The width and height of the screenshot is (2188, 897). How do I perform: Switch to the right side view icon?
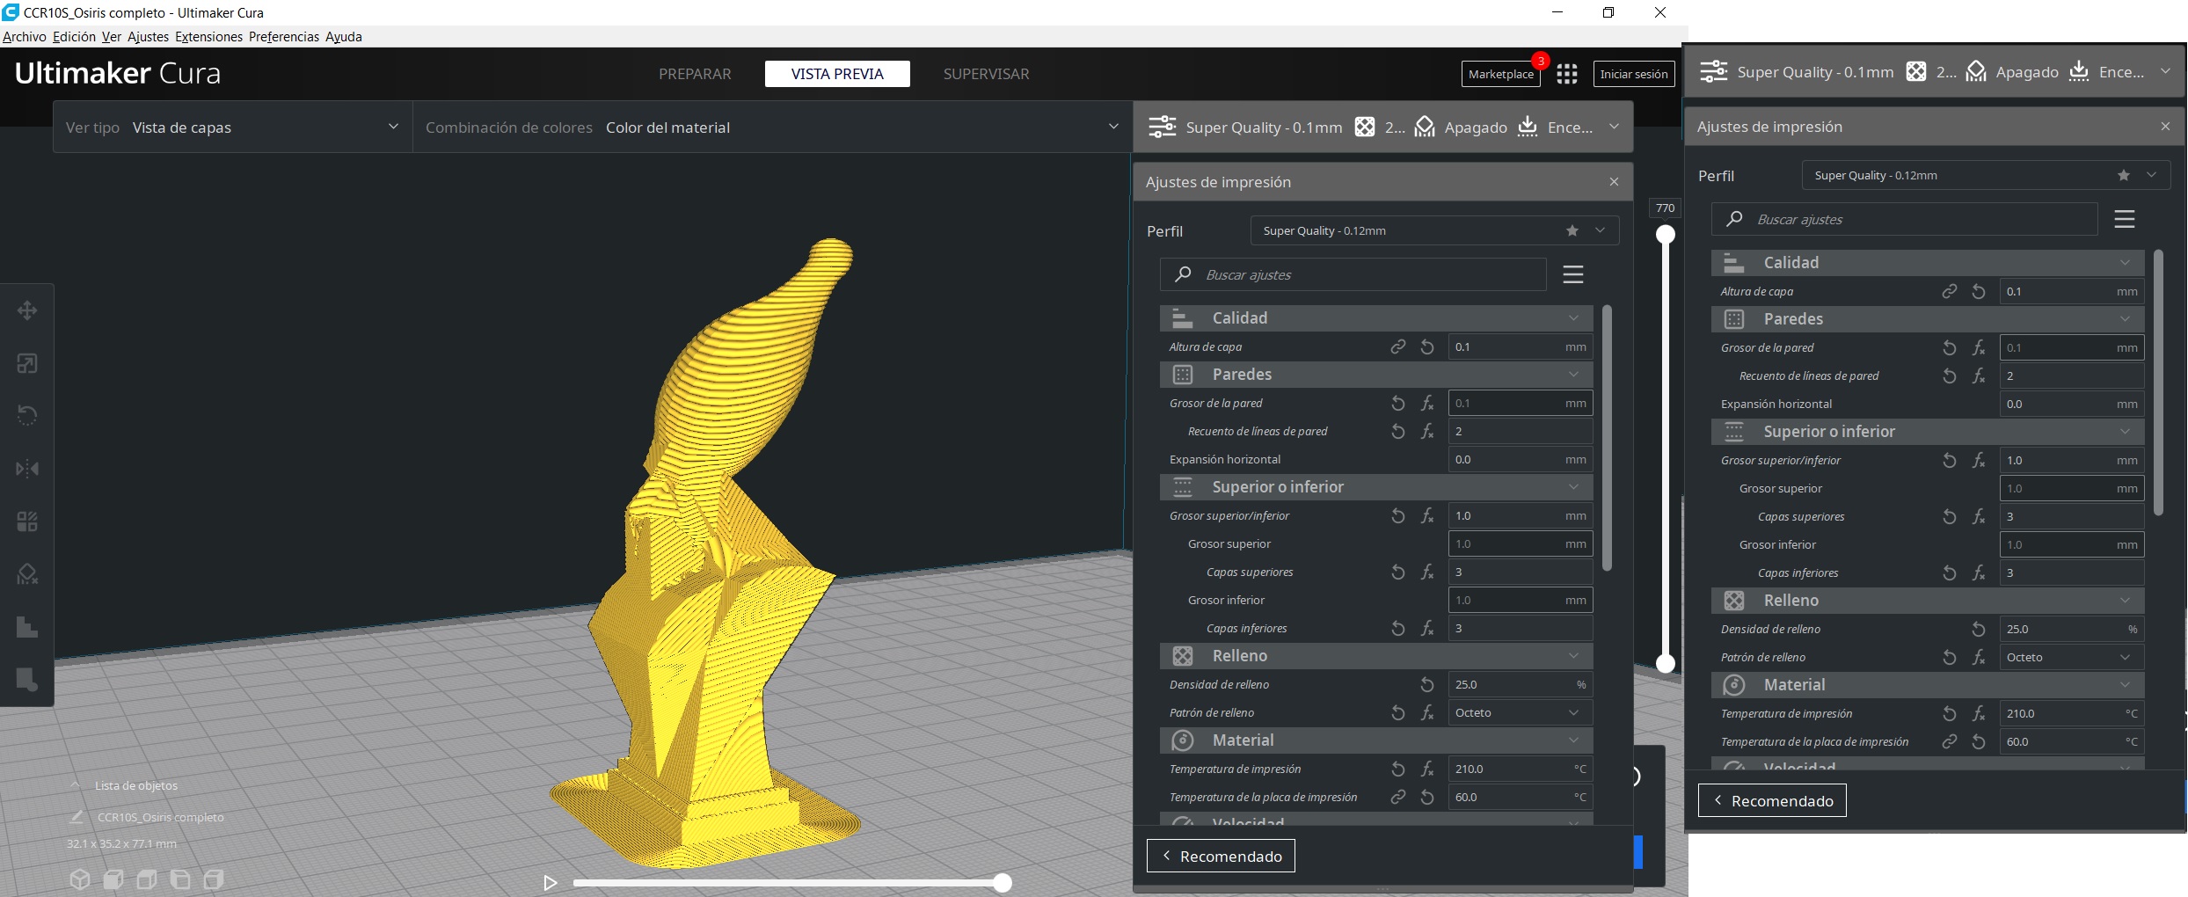pos(214,879)
